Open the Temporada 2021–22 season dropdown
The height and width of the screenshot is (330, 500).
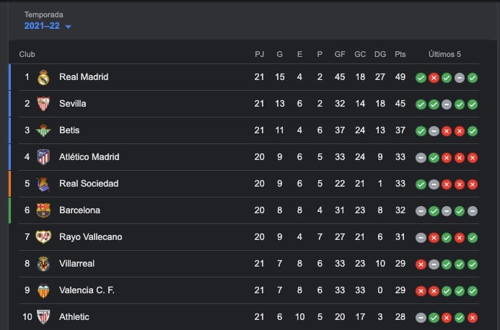coord(43,26)
